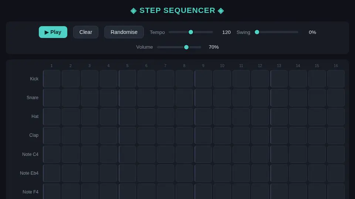
Task: Toggle Snare step 9
Action: [x=203, y=97]
